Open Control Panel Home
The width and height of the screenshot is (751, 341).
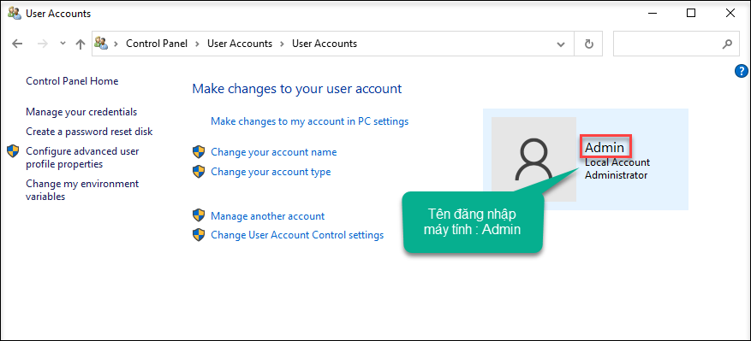click(x=72, y=81)
